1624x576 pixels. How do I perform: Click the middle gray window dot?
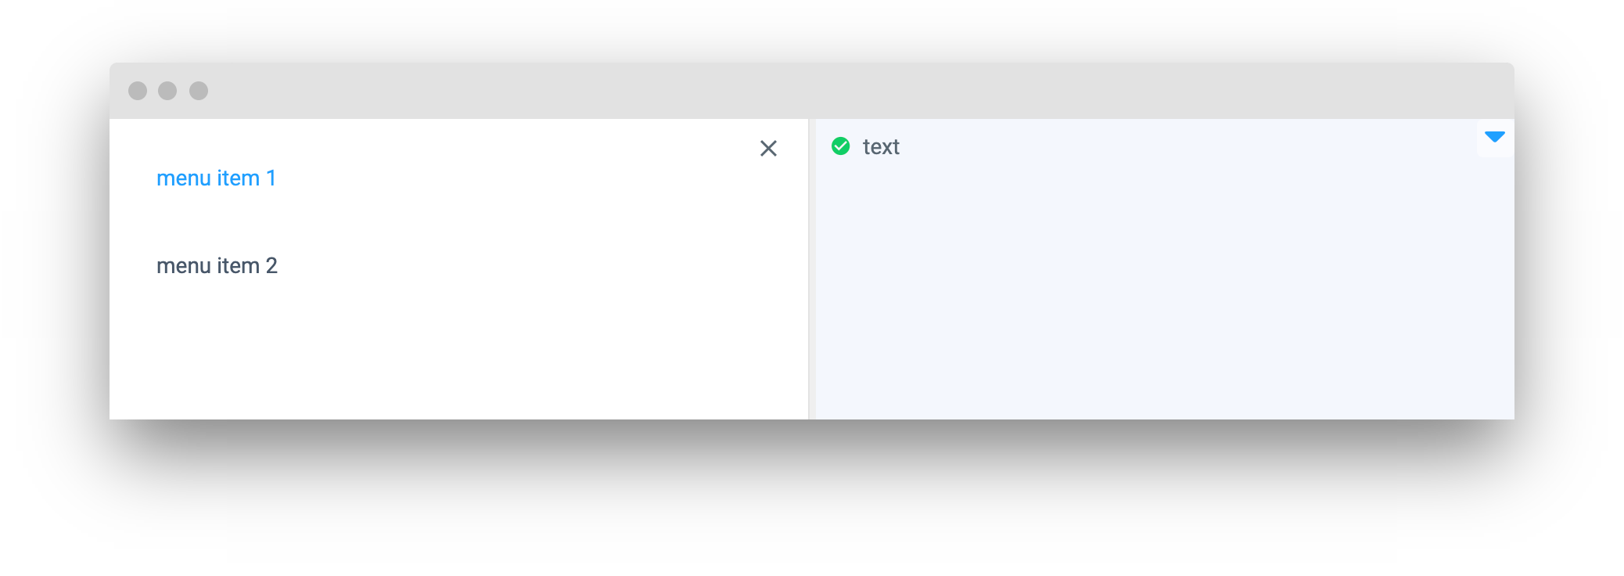(167, 91)
